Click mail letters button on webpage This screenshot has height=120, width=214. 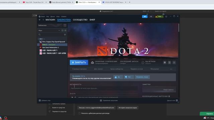[96, 108]
